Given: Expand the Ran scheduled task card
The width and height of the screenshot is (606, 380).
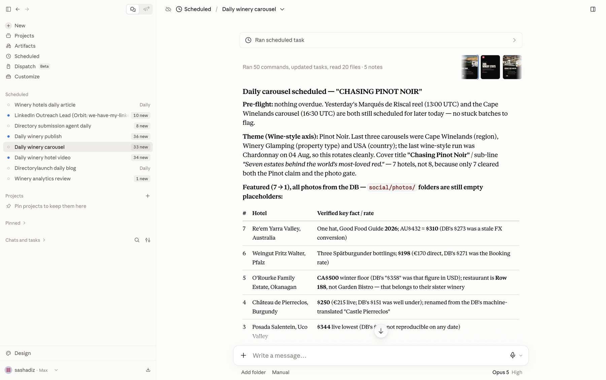Looking at the screenshot, I should [x=381, y=40].
